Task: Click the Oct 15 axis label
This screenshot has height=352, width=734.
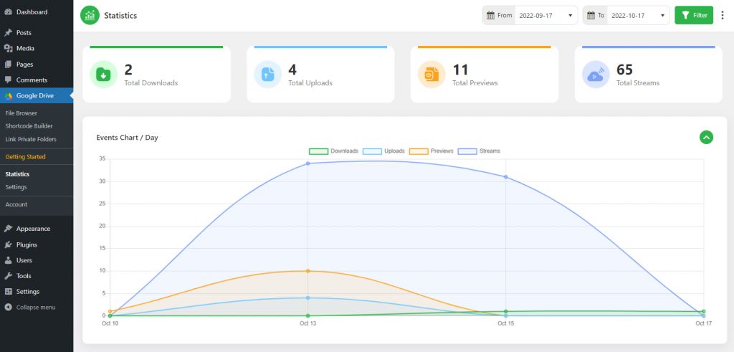Action: (505, 323)
